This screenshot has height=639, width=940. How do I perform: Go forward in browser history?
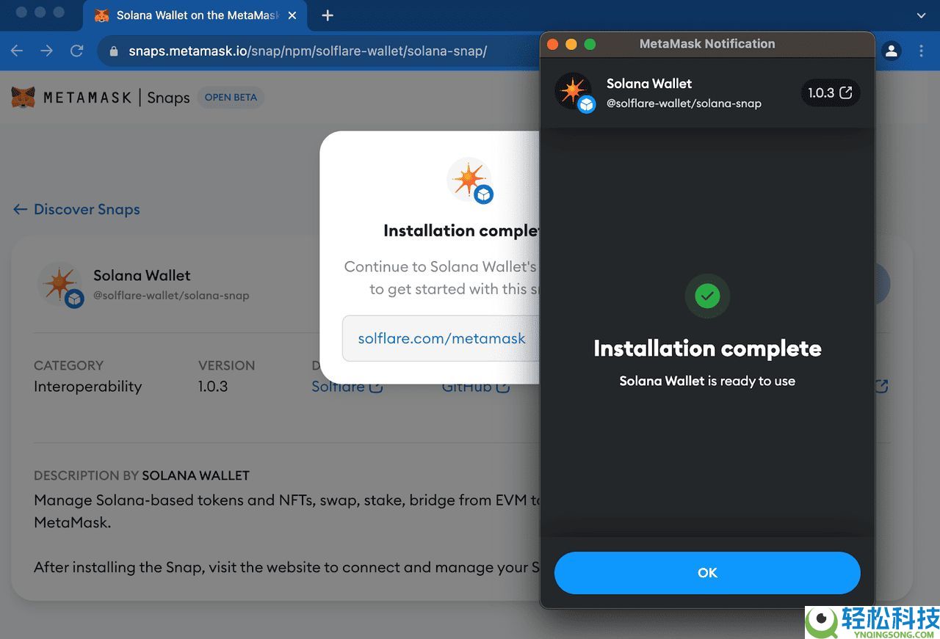pos(46,51)
